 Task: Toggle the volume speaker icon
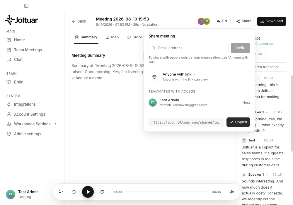click(232, 192)
